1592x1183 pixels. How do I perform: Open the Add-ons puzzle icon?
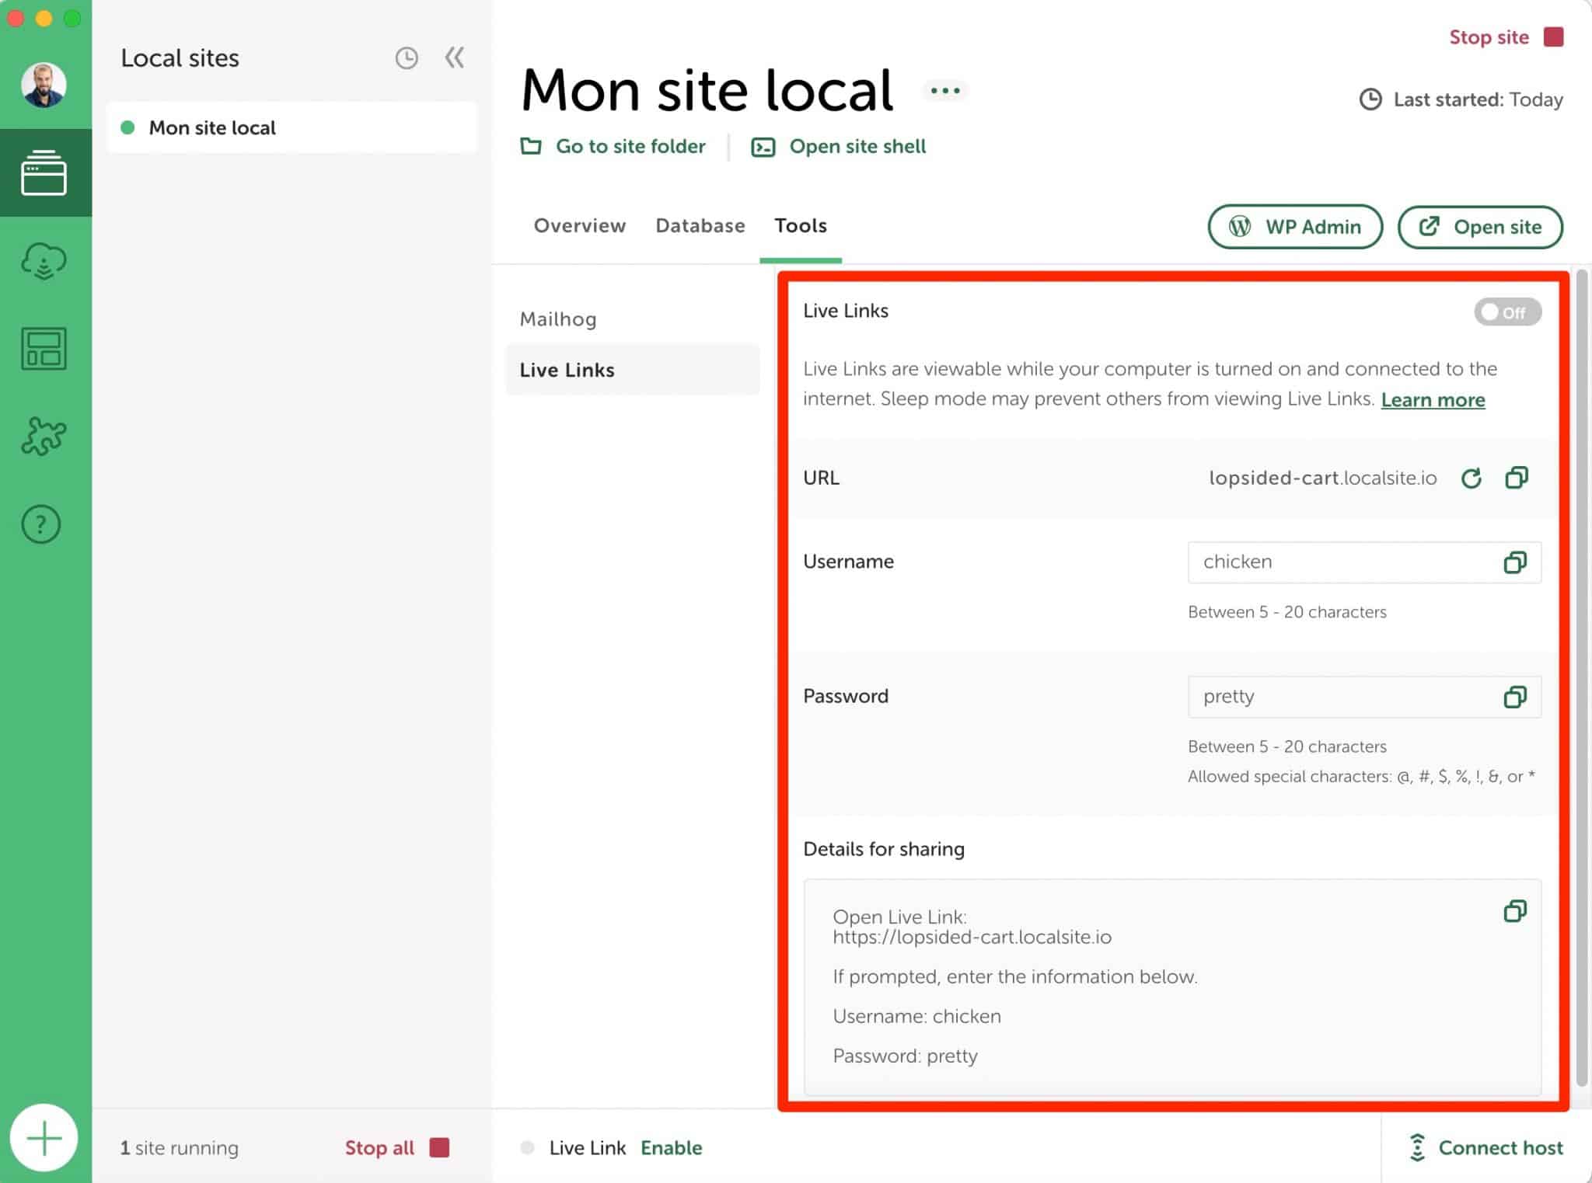point(44,436)
